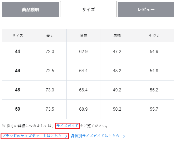Open ブランドのサイズチャートはこちら link
Viewport: 176px width, 141px height.
[x=32, y=136]
